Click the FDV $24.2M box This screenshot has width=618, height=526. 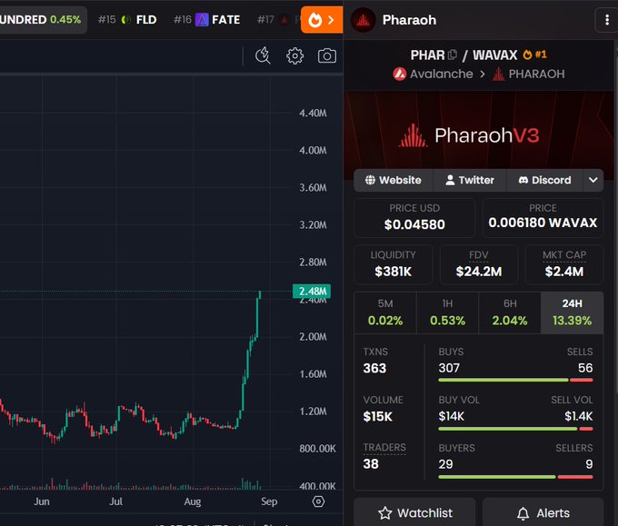478,264
